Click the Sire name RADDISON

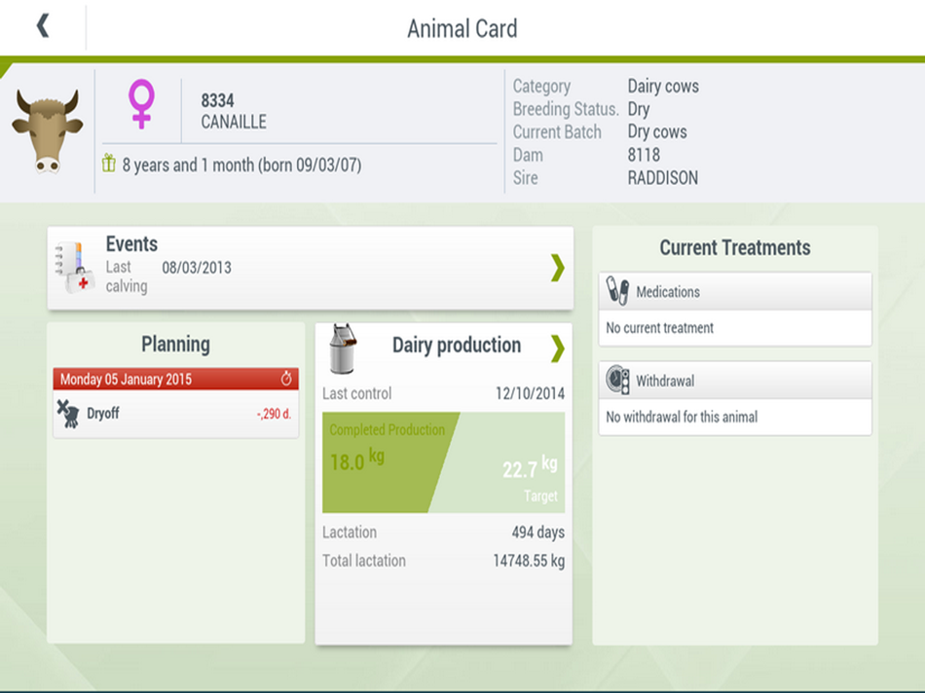coord(662,177)
